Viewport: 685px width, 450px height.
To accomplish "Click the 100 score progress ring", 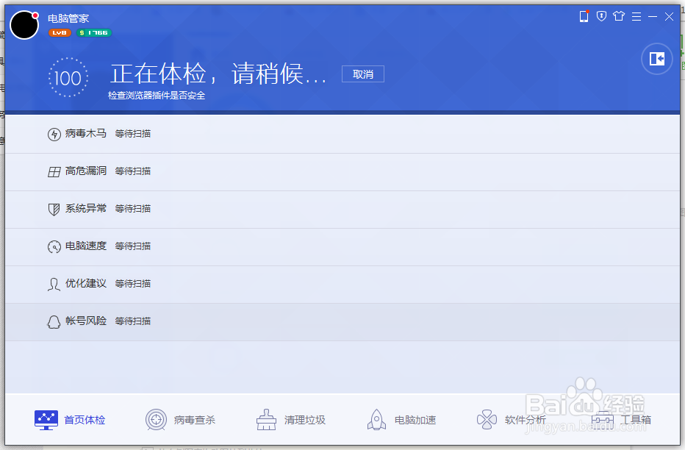I will (x=68, y=77).
